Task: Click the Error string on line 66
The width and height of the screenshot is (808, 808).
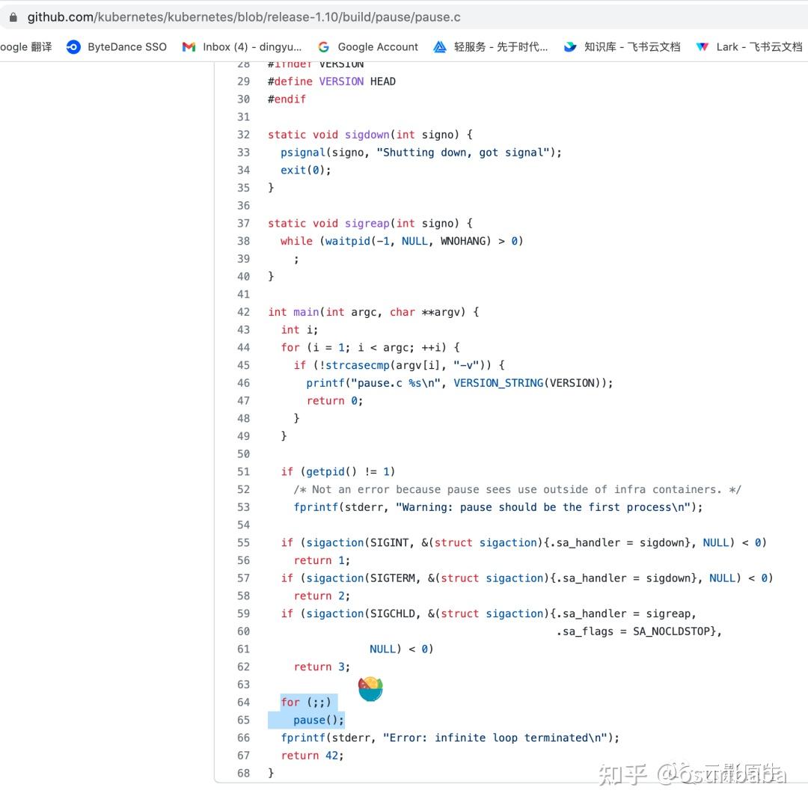Action: pos(495,738)
